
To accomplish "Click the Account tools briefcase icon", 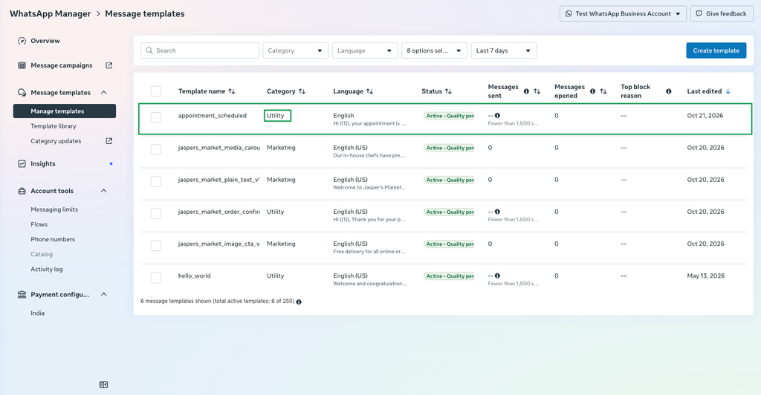I will 22,191.
